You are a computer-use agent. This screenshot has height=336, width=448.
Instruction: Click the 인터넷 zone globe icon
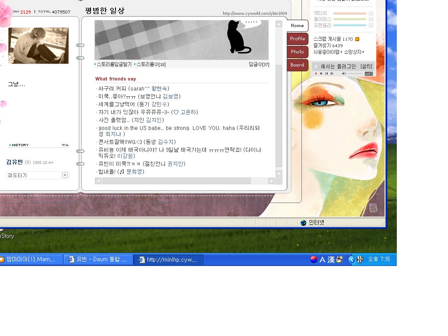click(x=304, y=223)
